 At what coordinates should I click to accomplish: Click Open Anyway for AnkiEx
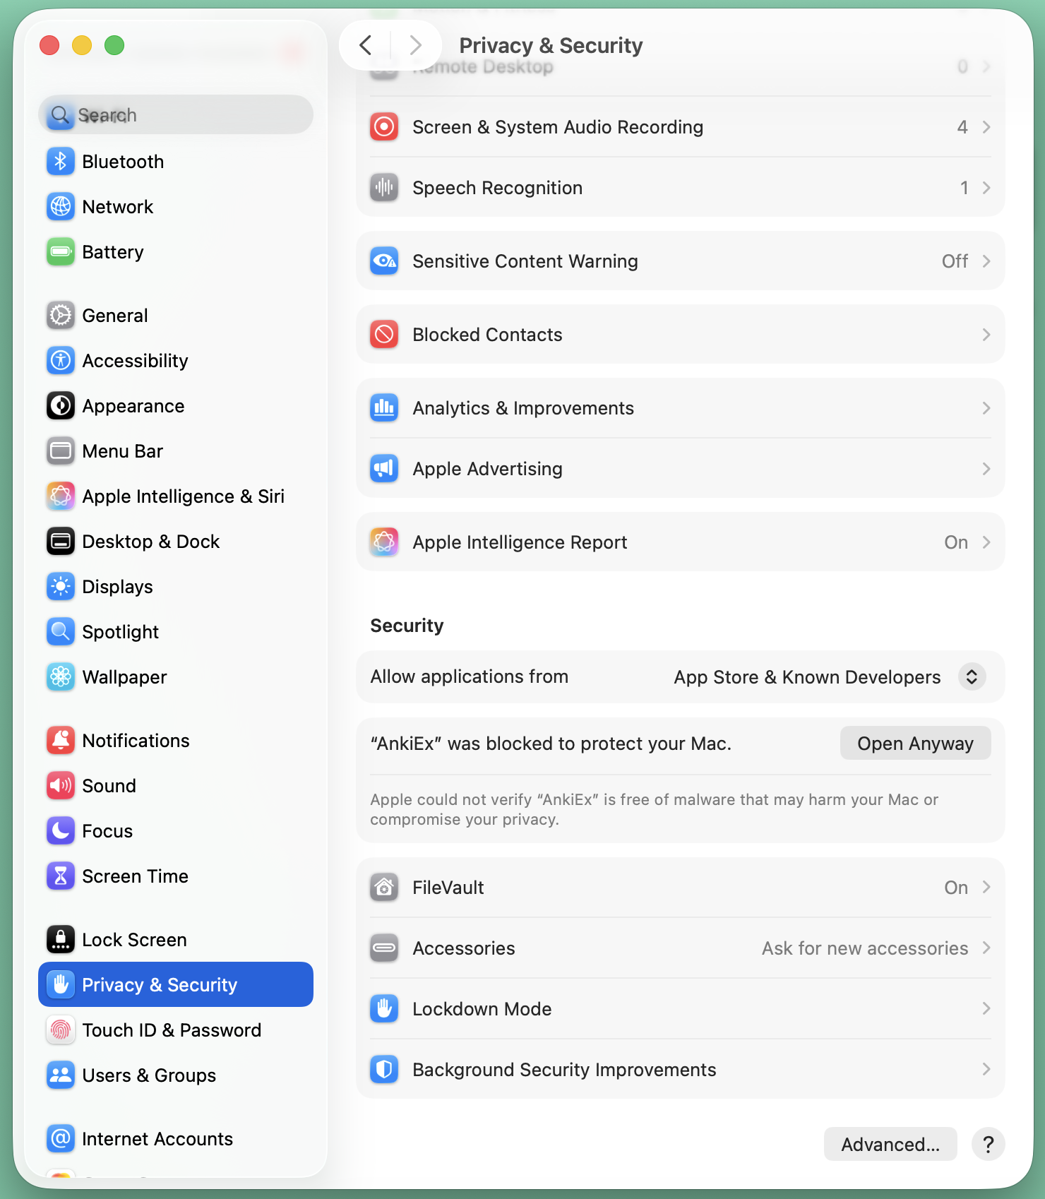pyautogui.click(x=915, y=743)
